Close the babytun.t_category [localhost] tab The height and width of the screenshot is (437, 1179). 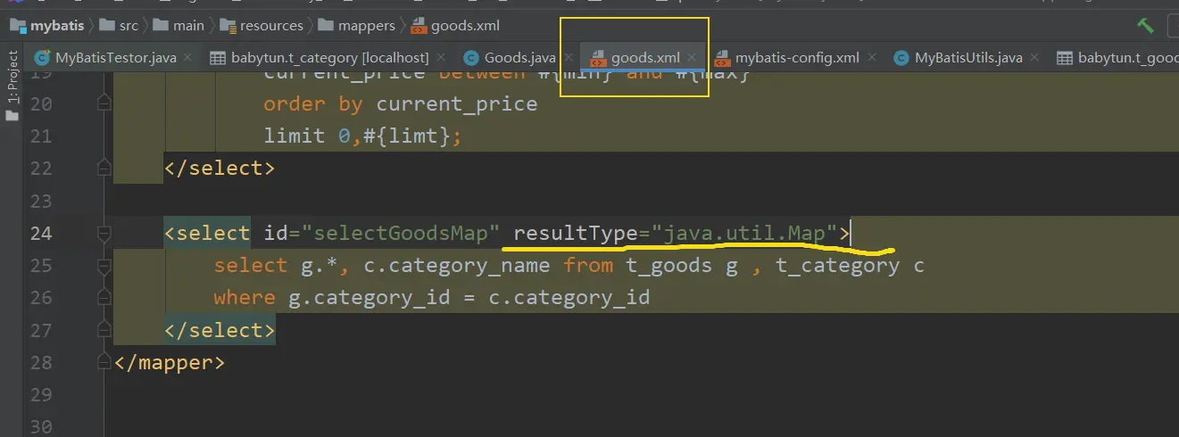442,59
